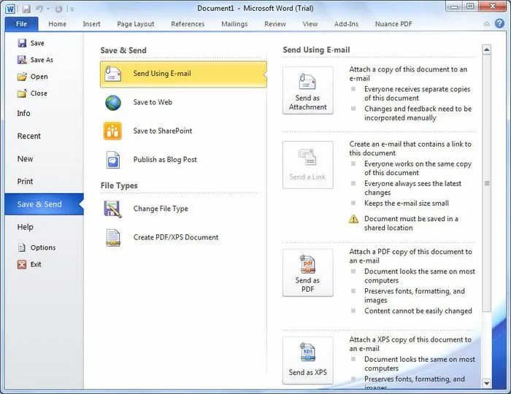511x394 pixels.
Task: Click the scrollbar up arrow
Action: 487,50
